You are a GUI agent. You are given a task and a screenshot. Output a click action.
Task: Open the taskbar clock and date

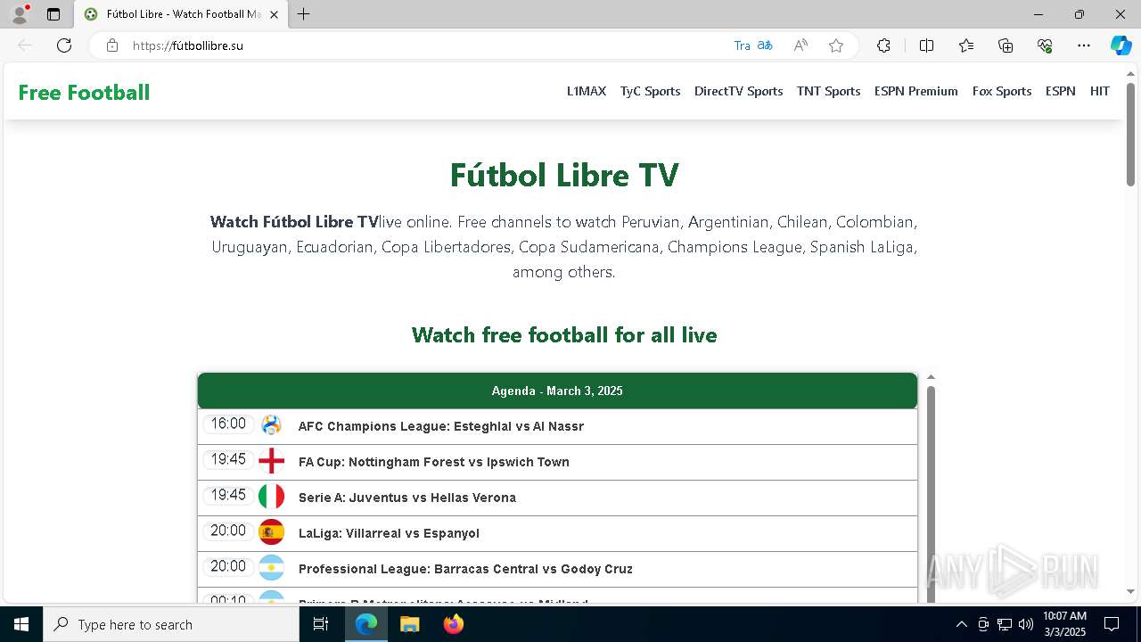click(1064, 624)
